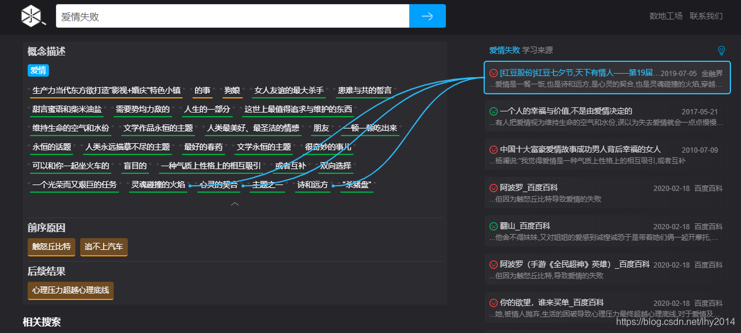Open the 翻山_百度百科 source title
This screenshot has height=333, width=741.
coord(525,226)
